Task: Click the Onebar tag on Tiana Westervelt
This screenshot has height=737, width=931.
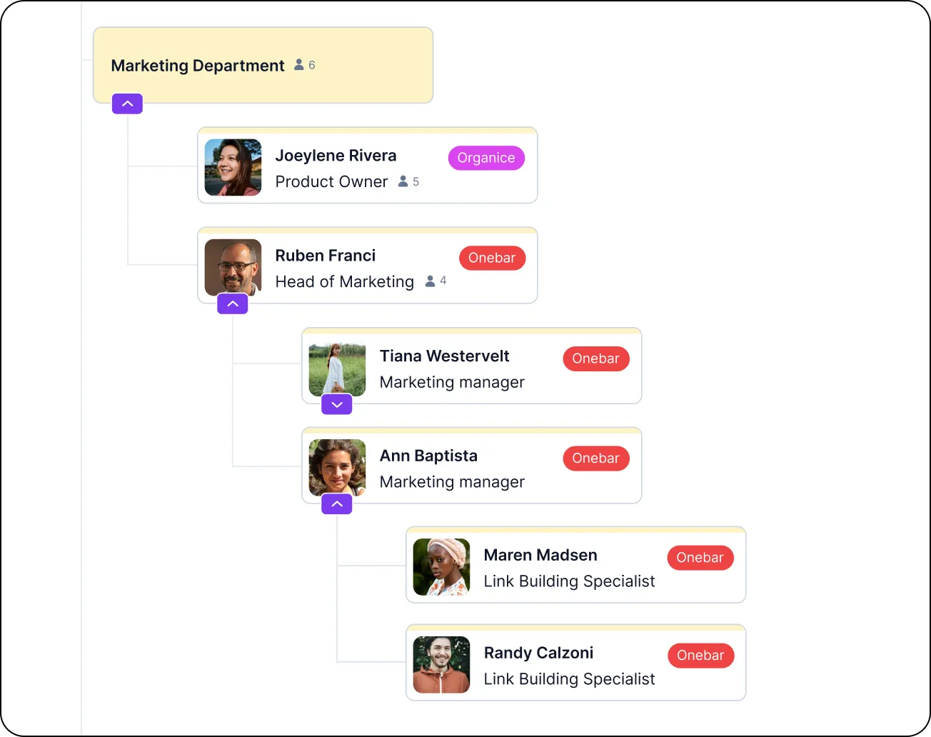Action: point(596,359)
